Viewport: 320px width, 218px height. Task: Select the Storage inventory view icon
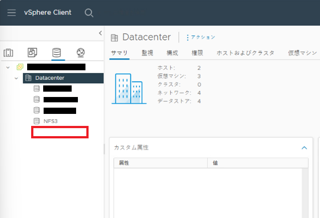point(57,53)
